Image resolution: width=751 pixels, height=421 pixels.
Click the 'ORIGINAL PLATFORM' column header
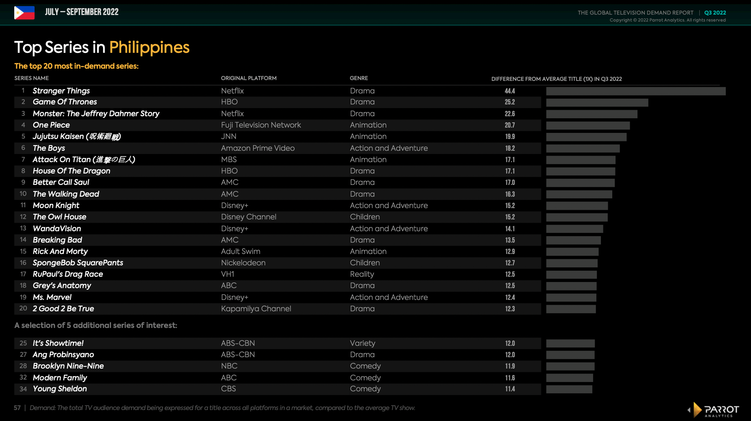tap(249, 78)
